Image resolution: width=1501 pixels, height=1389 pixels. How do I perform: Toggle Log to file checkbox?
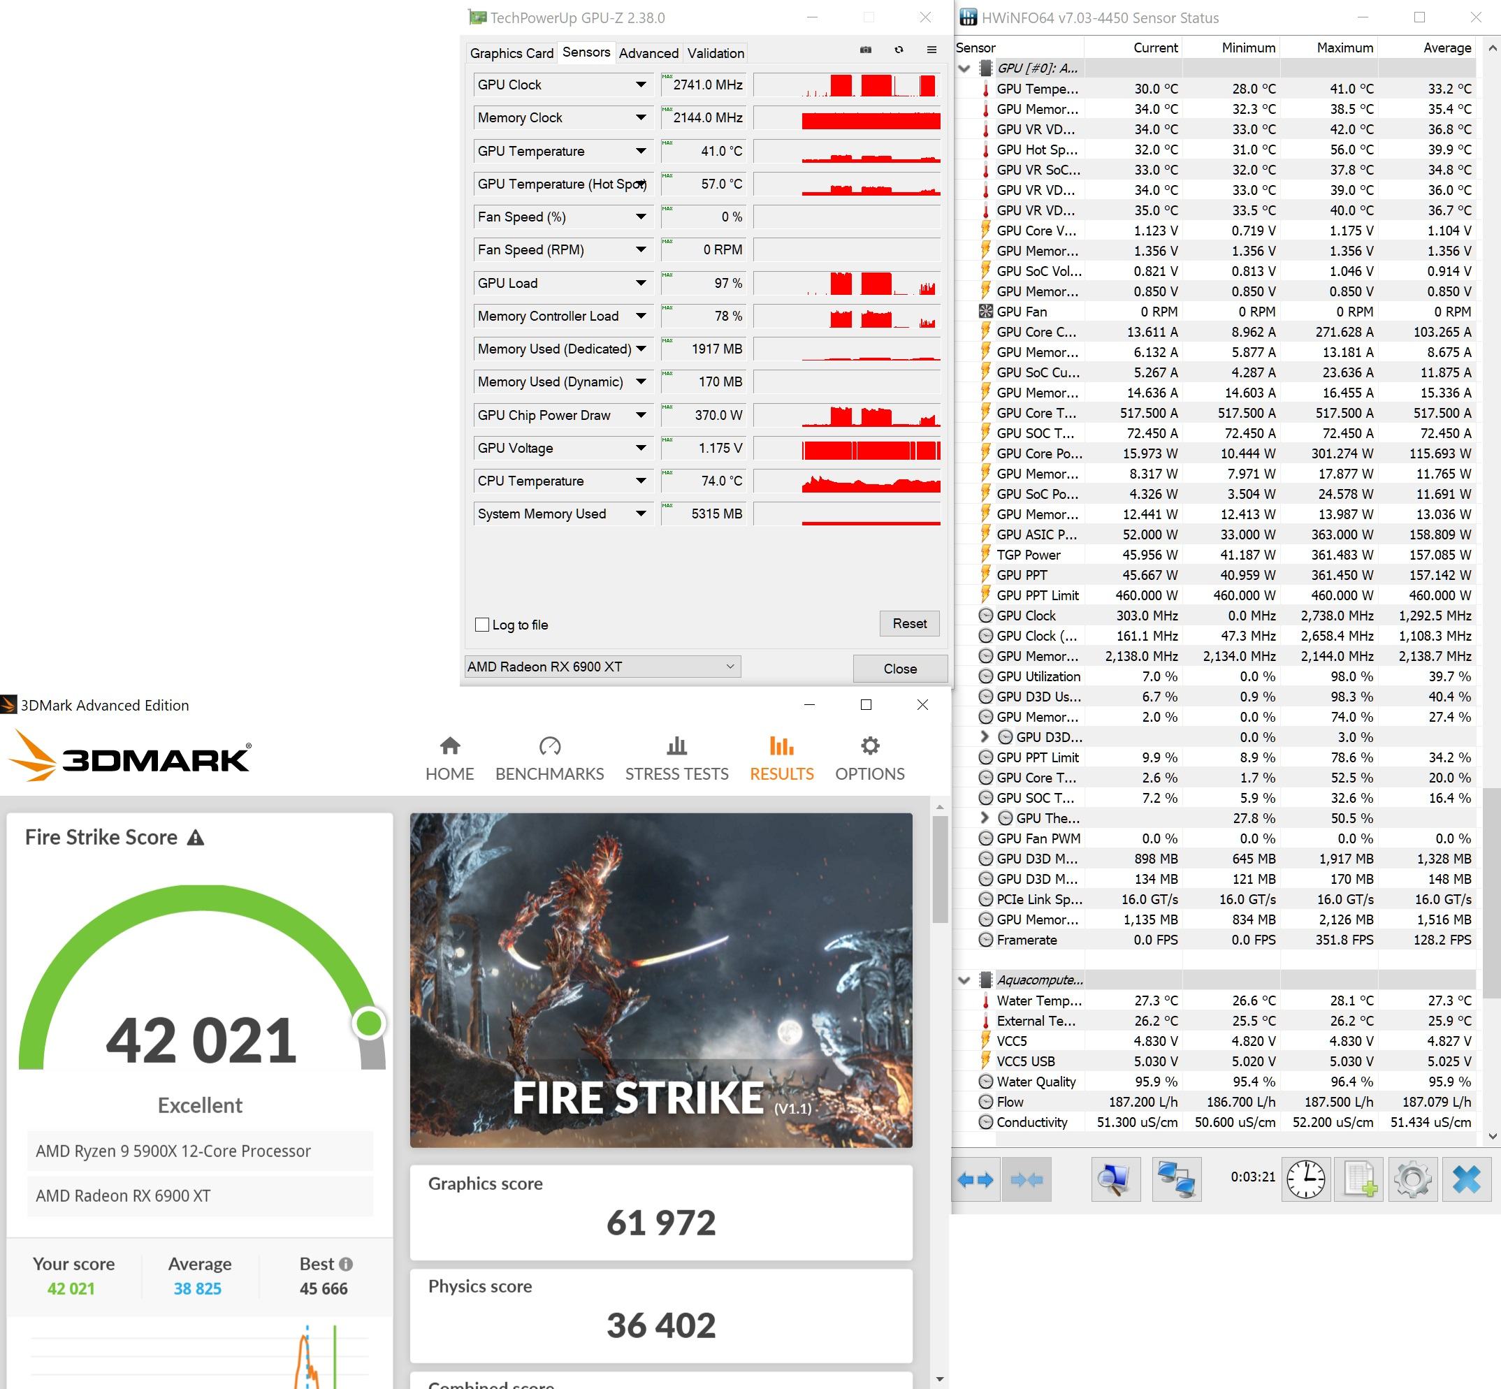pos(483,625)
